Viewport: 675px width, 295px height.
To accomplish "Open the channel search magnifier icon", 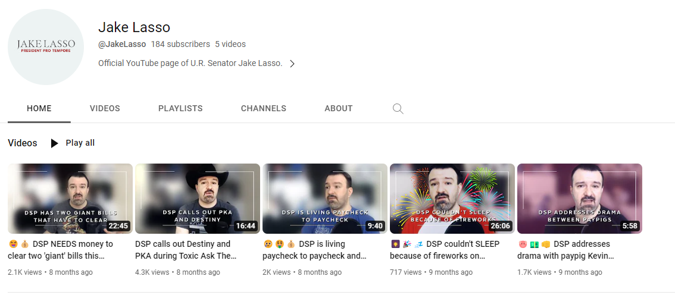I will coord(398,109).
